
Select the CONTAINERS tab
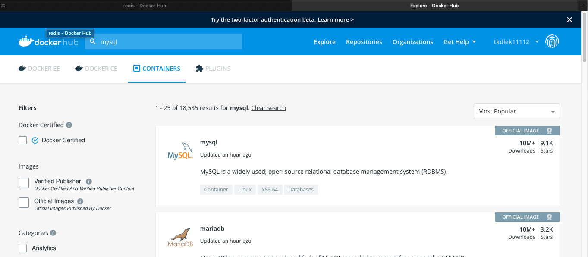157,69
